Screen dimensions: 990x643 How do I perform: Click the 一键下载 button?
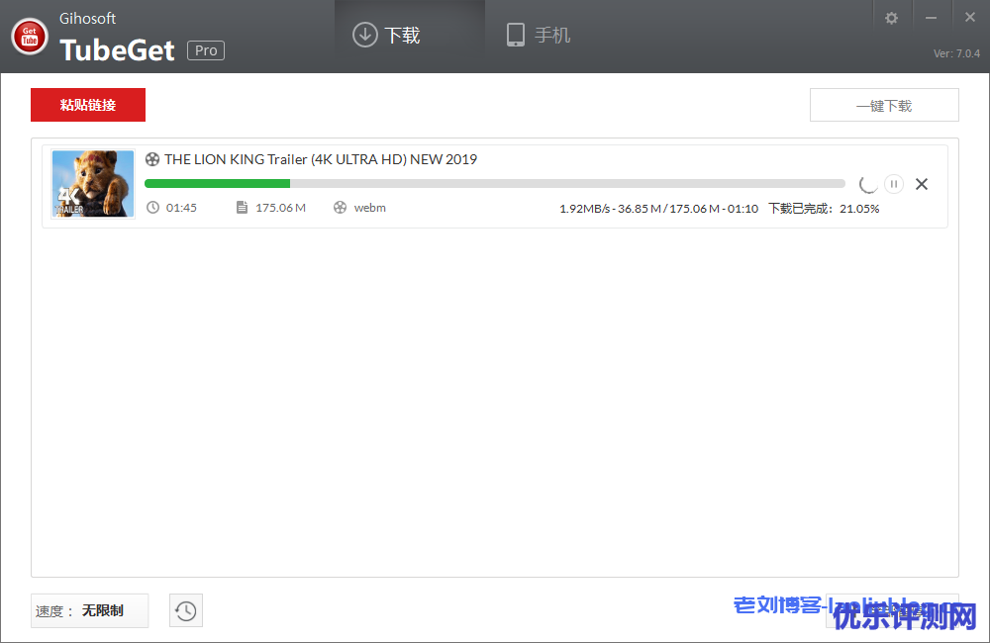click(x=884, y=105)
